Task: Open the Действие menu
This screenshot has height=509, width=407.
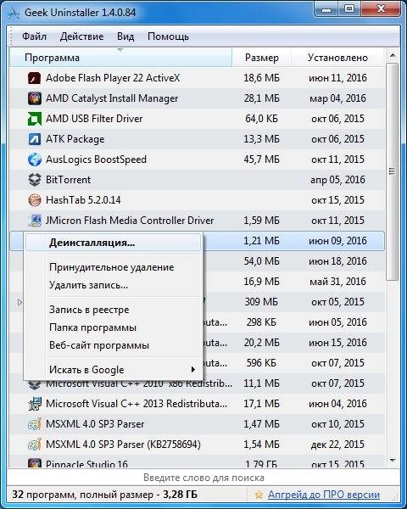Action: tap(81, 36)
